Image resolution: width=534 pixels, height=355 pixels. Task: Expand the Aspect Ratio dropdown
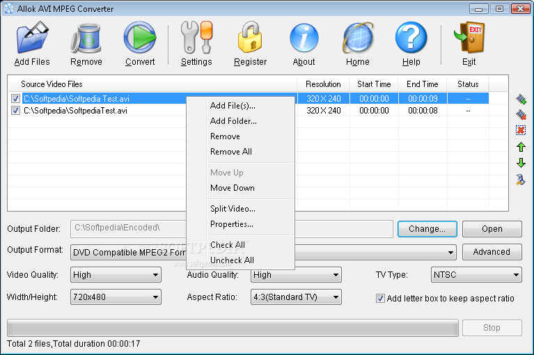click(336, 297)
